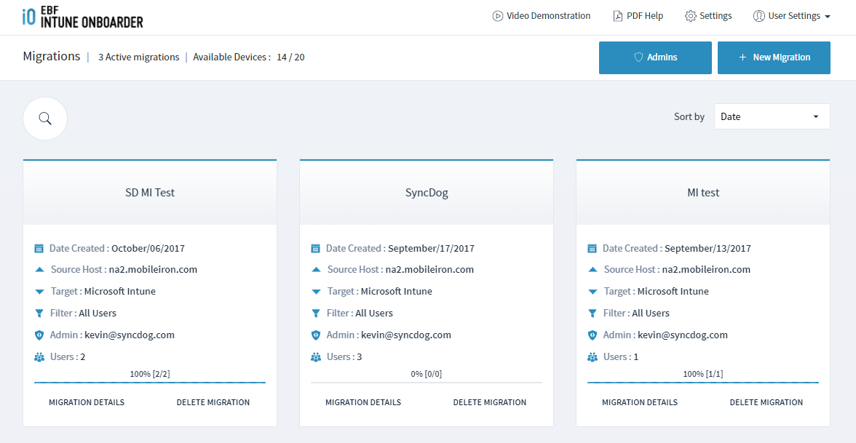Click the shield icon on Admins button
Screen dimensions: 856x443
pos(638,57)
